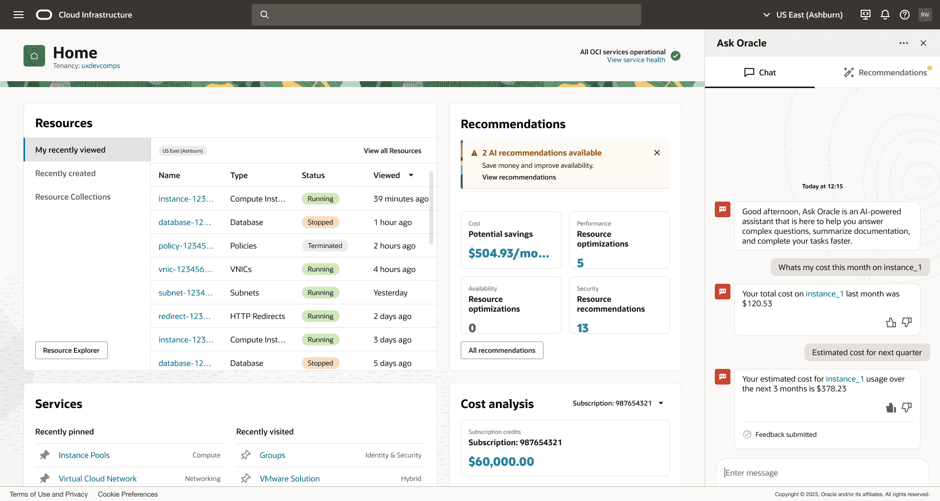Click the US East (Ashburn) filter chip
The height and width of the screenshot is (501, 940).
coord(183,151)
